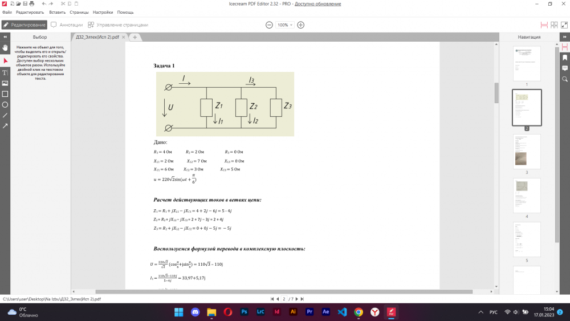Screen dimensions: 570x321
Task: Save the document with the floppy icon
Action: (x=25, y=3)
